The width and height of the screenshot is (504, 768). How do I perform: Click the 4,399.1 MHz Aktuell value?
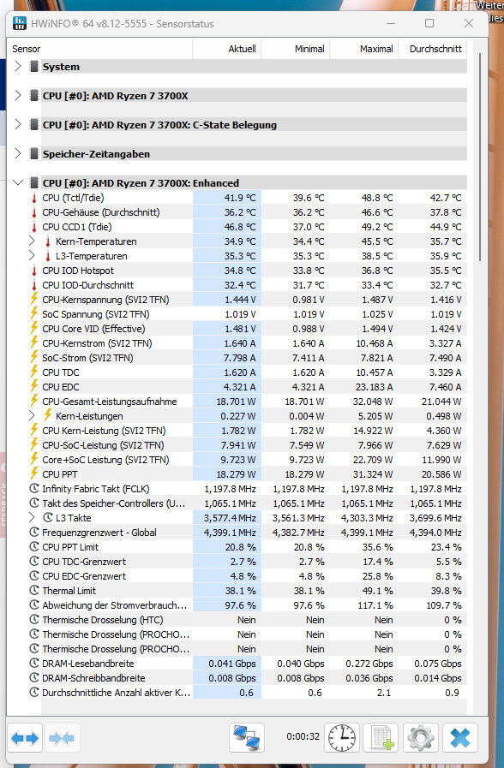tap(230, 533)
